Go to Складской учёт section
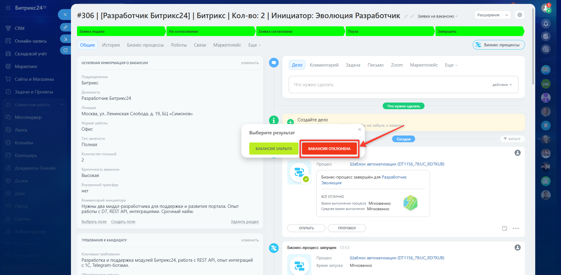 point(31,54)
